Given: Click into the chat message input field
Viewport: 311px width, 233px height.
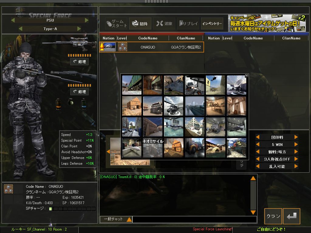Looking at the screenshot, I should tap(195, 219).
